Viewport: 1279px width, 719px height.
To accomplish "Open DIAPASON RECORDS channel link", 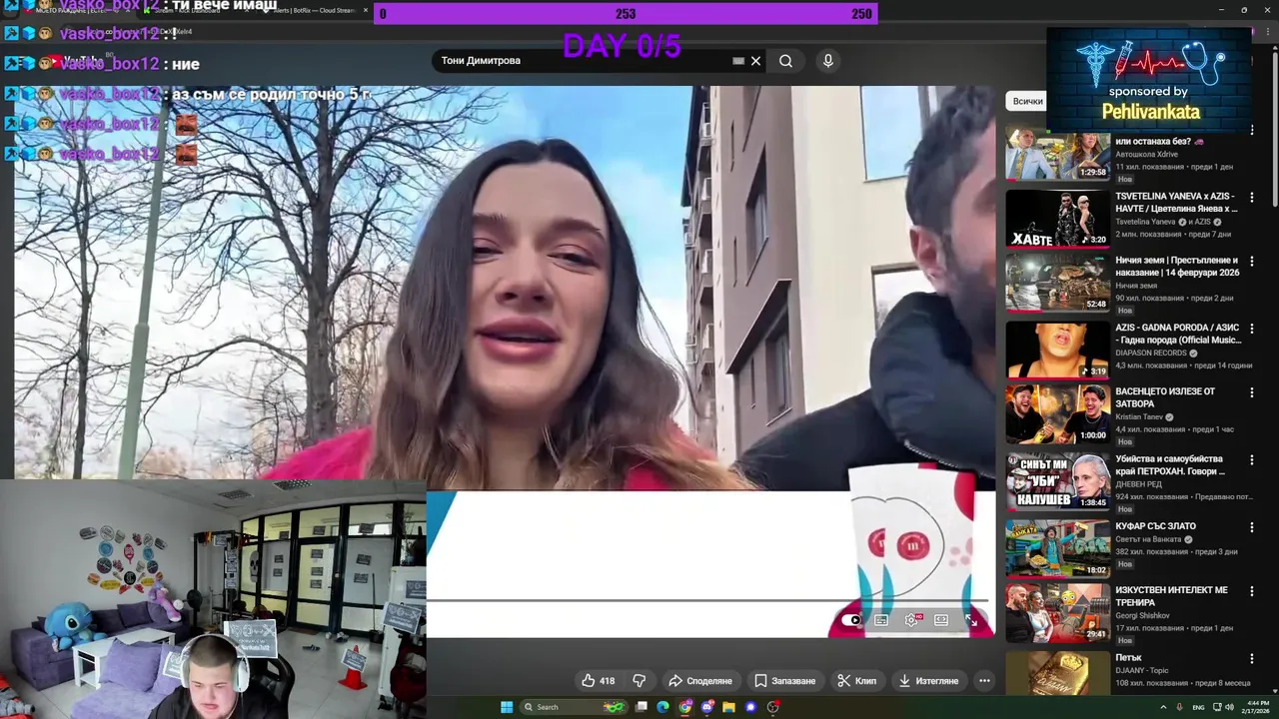I will [1150, 353].
